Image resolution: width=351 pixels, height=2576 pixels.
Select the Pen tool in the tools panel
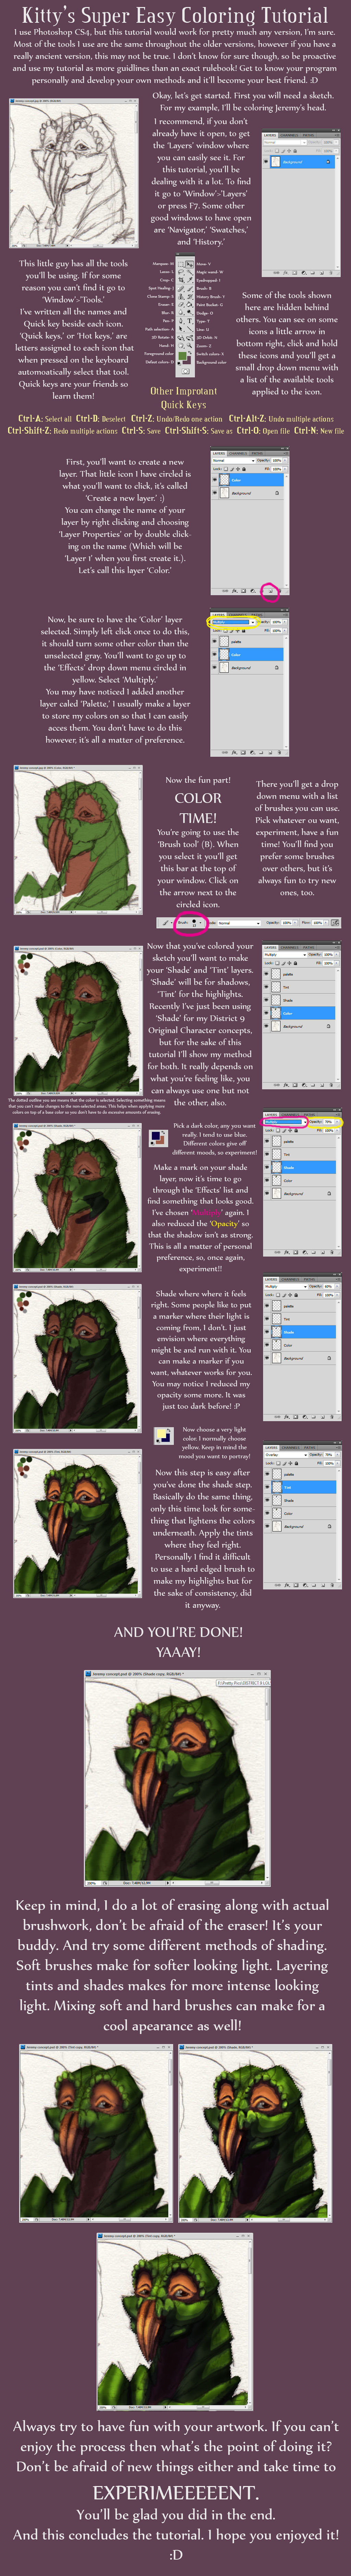tap(181, 321)
